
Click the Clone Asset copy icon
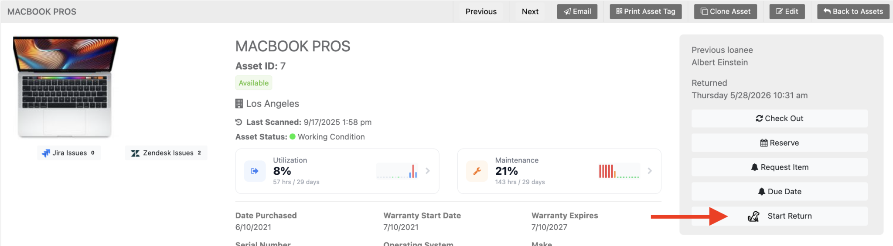point(704,11)
